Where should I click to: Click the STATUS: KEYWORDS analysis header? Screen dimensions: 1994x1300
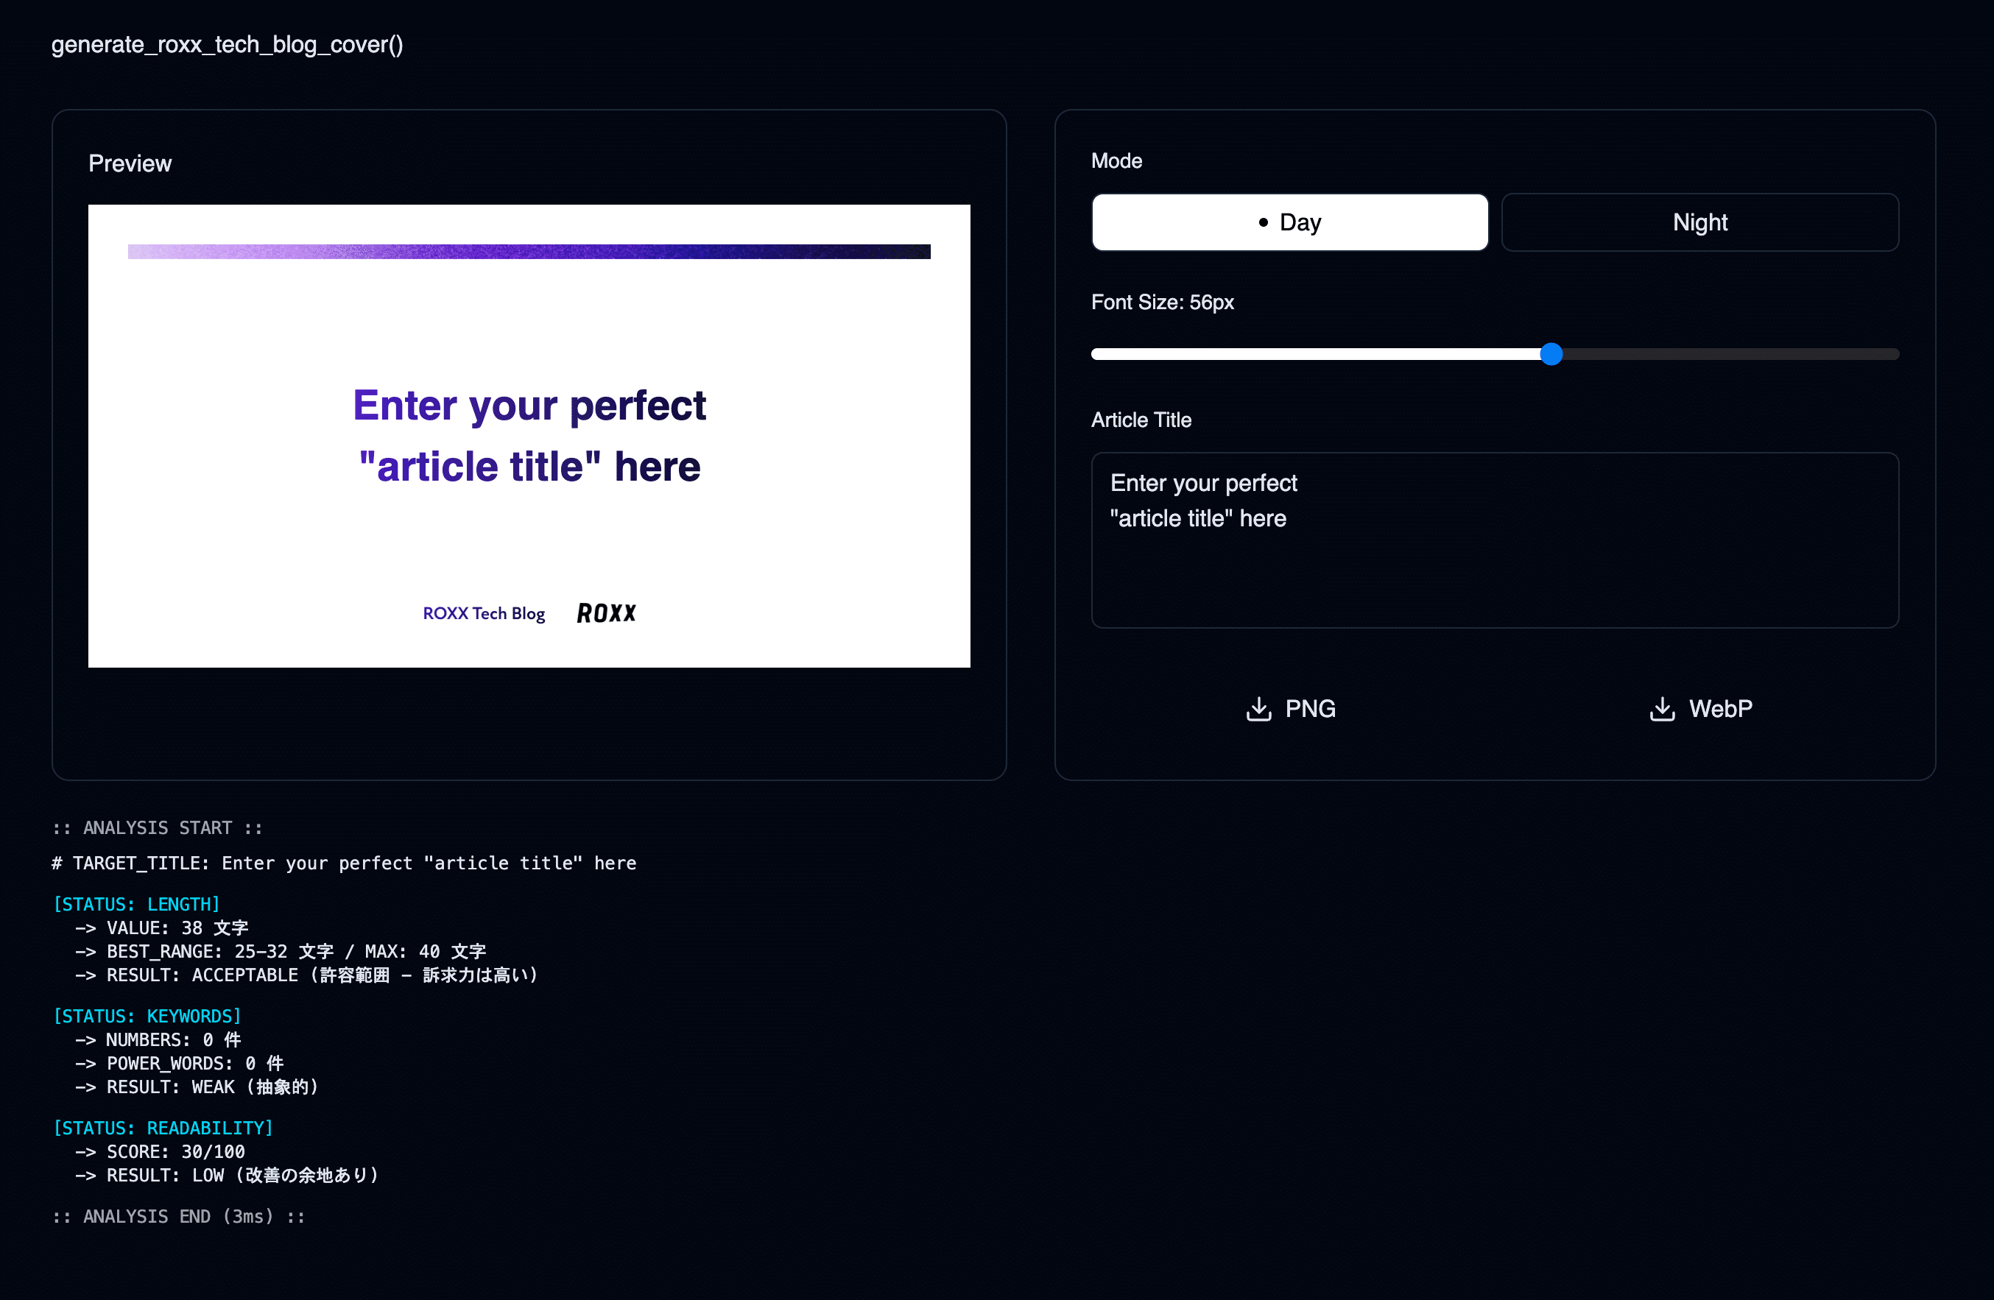click(147, 1016)
